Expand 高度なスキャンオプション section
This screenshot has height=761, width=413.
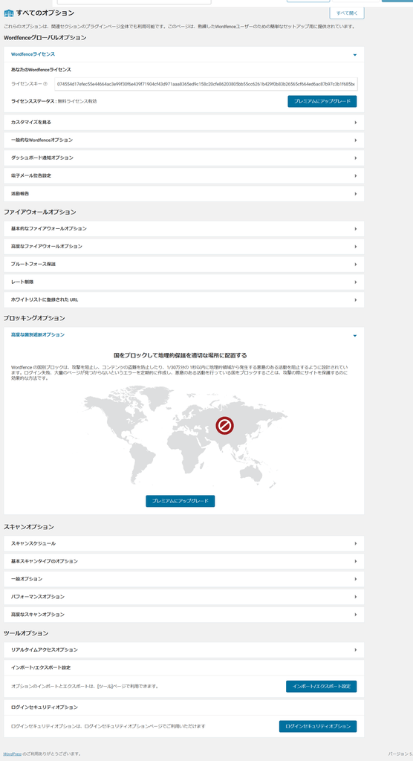click(x=184, y=615)
